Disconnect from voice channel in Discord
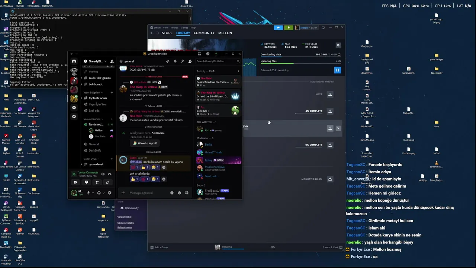Image resolution: width=476 pixels, height=268 pixels. click(x=109, y=174)
